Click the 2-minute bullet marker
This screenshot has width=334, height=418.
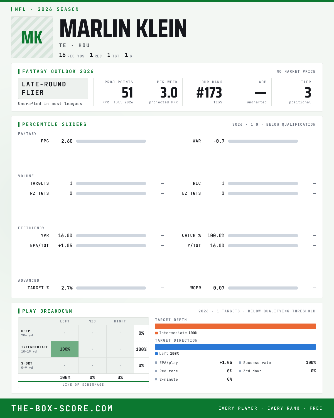coord(156,379)
